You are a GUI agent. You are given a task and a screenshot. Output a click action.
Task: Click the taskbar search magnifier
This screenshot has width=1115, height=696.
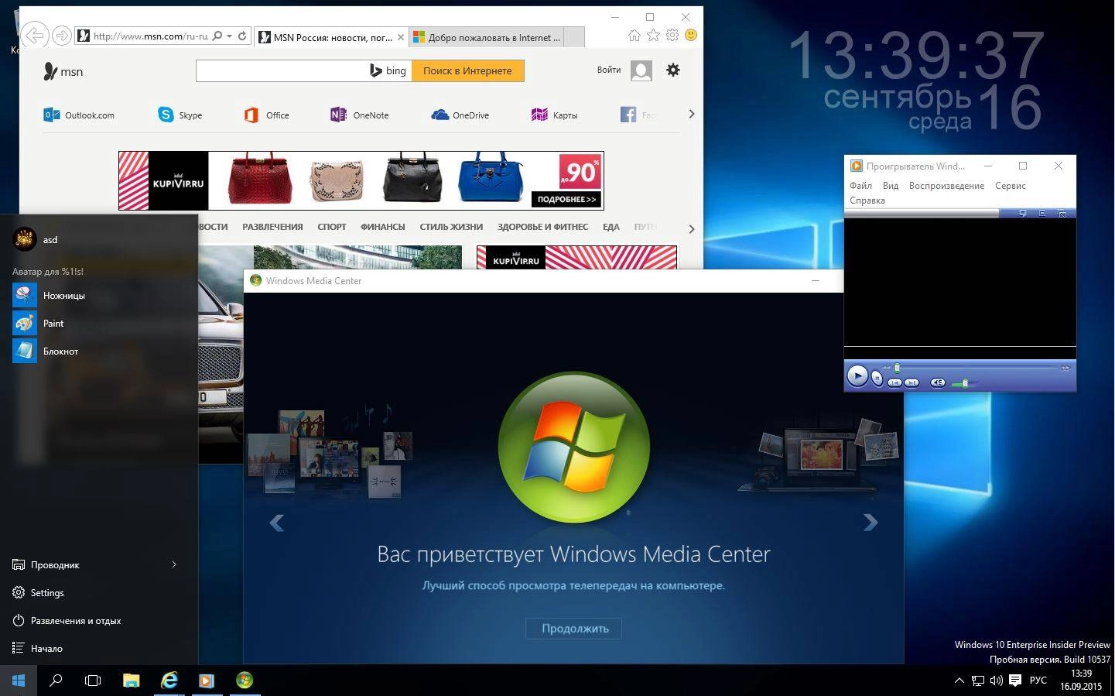56,681
